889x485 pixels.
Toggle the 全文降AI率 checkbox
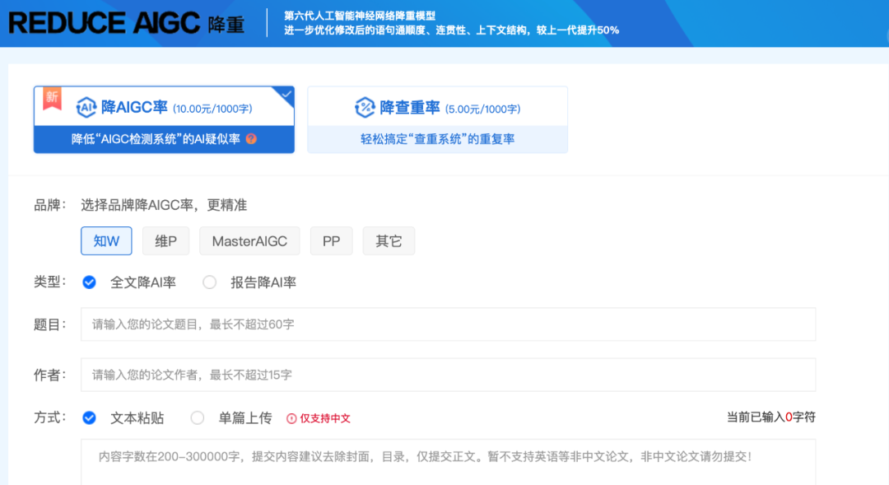coord(89,282)
